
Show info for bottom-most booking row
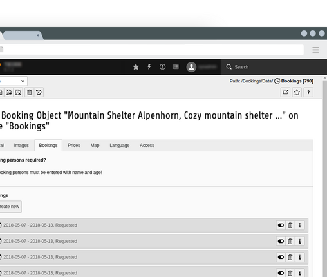pyautogui.click(x=300, y=272)
